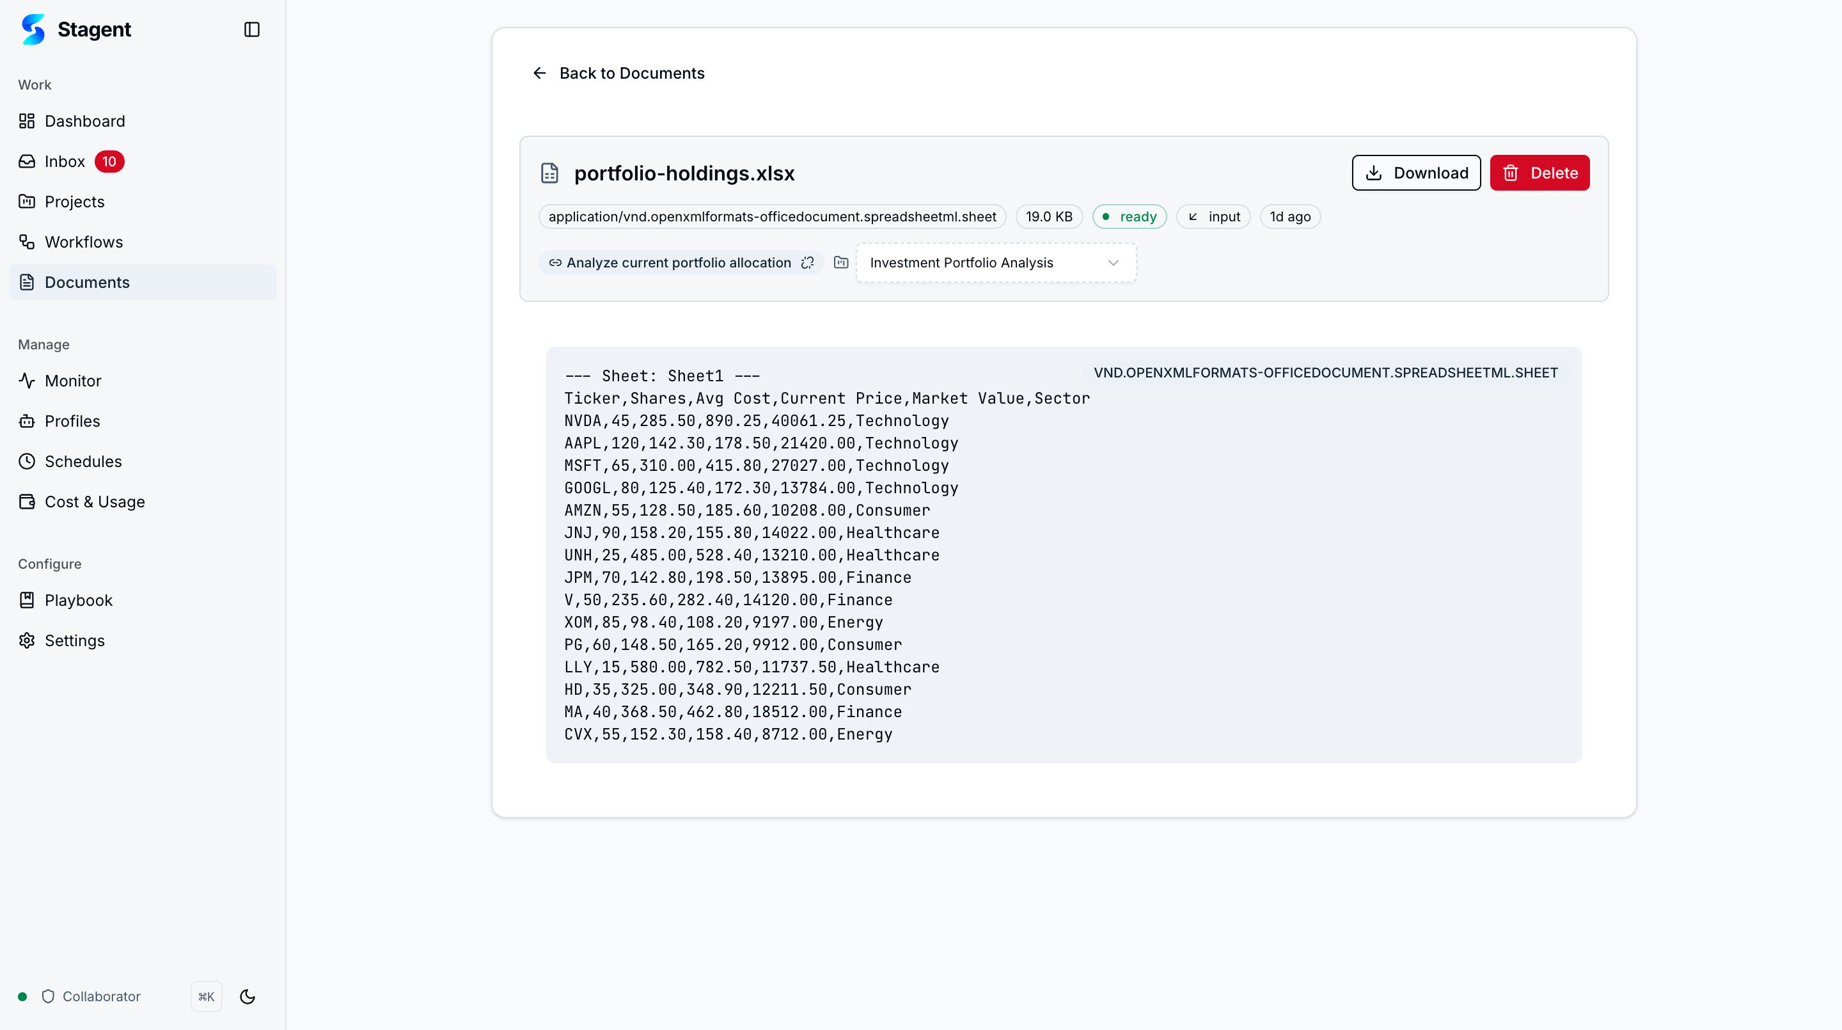This screenshot has height=1030, width=1842.
Task: Click the Inbox icon in the sidebar
Action: click(26, 161)
